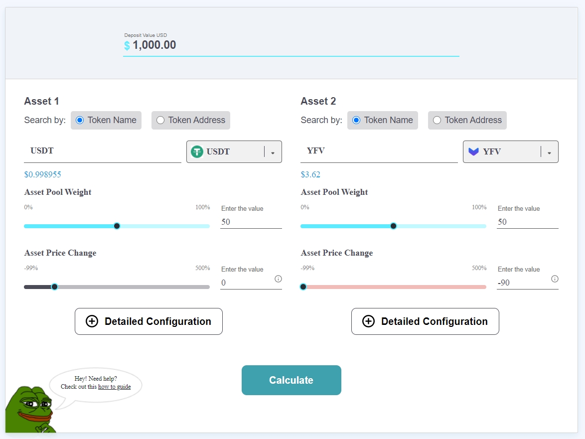
Task: Click plus icon in Asset 2 Detailed Configuration
Action: (x=368, y=321)
